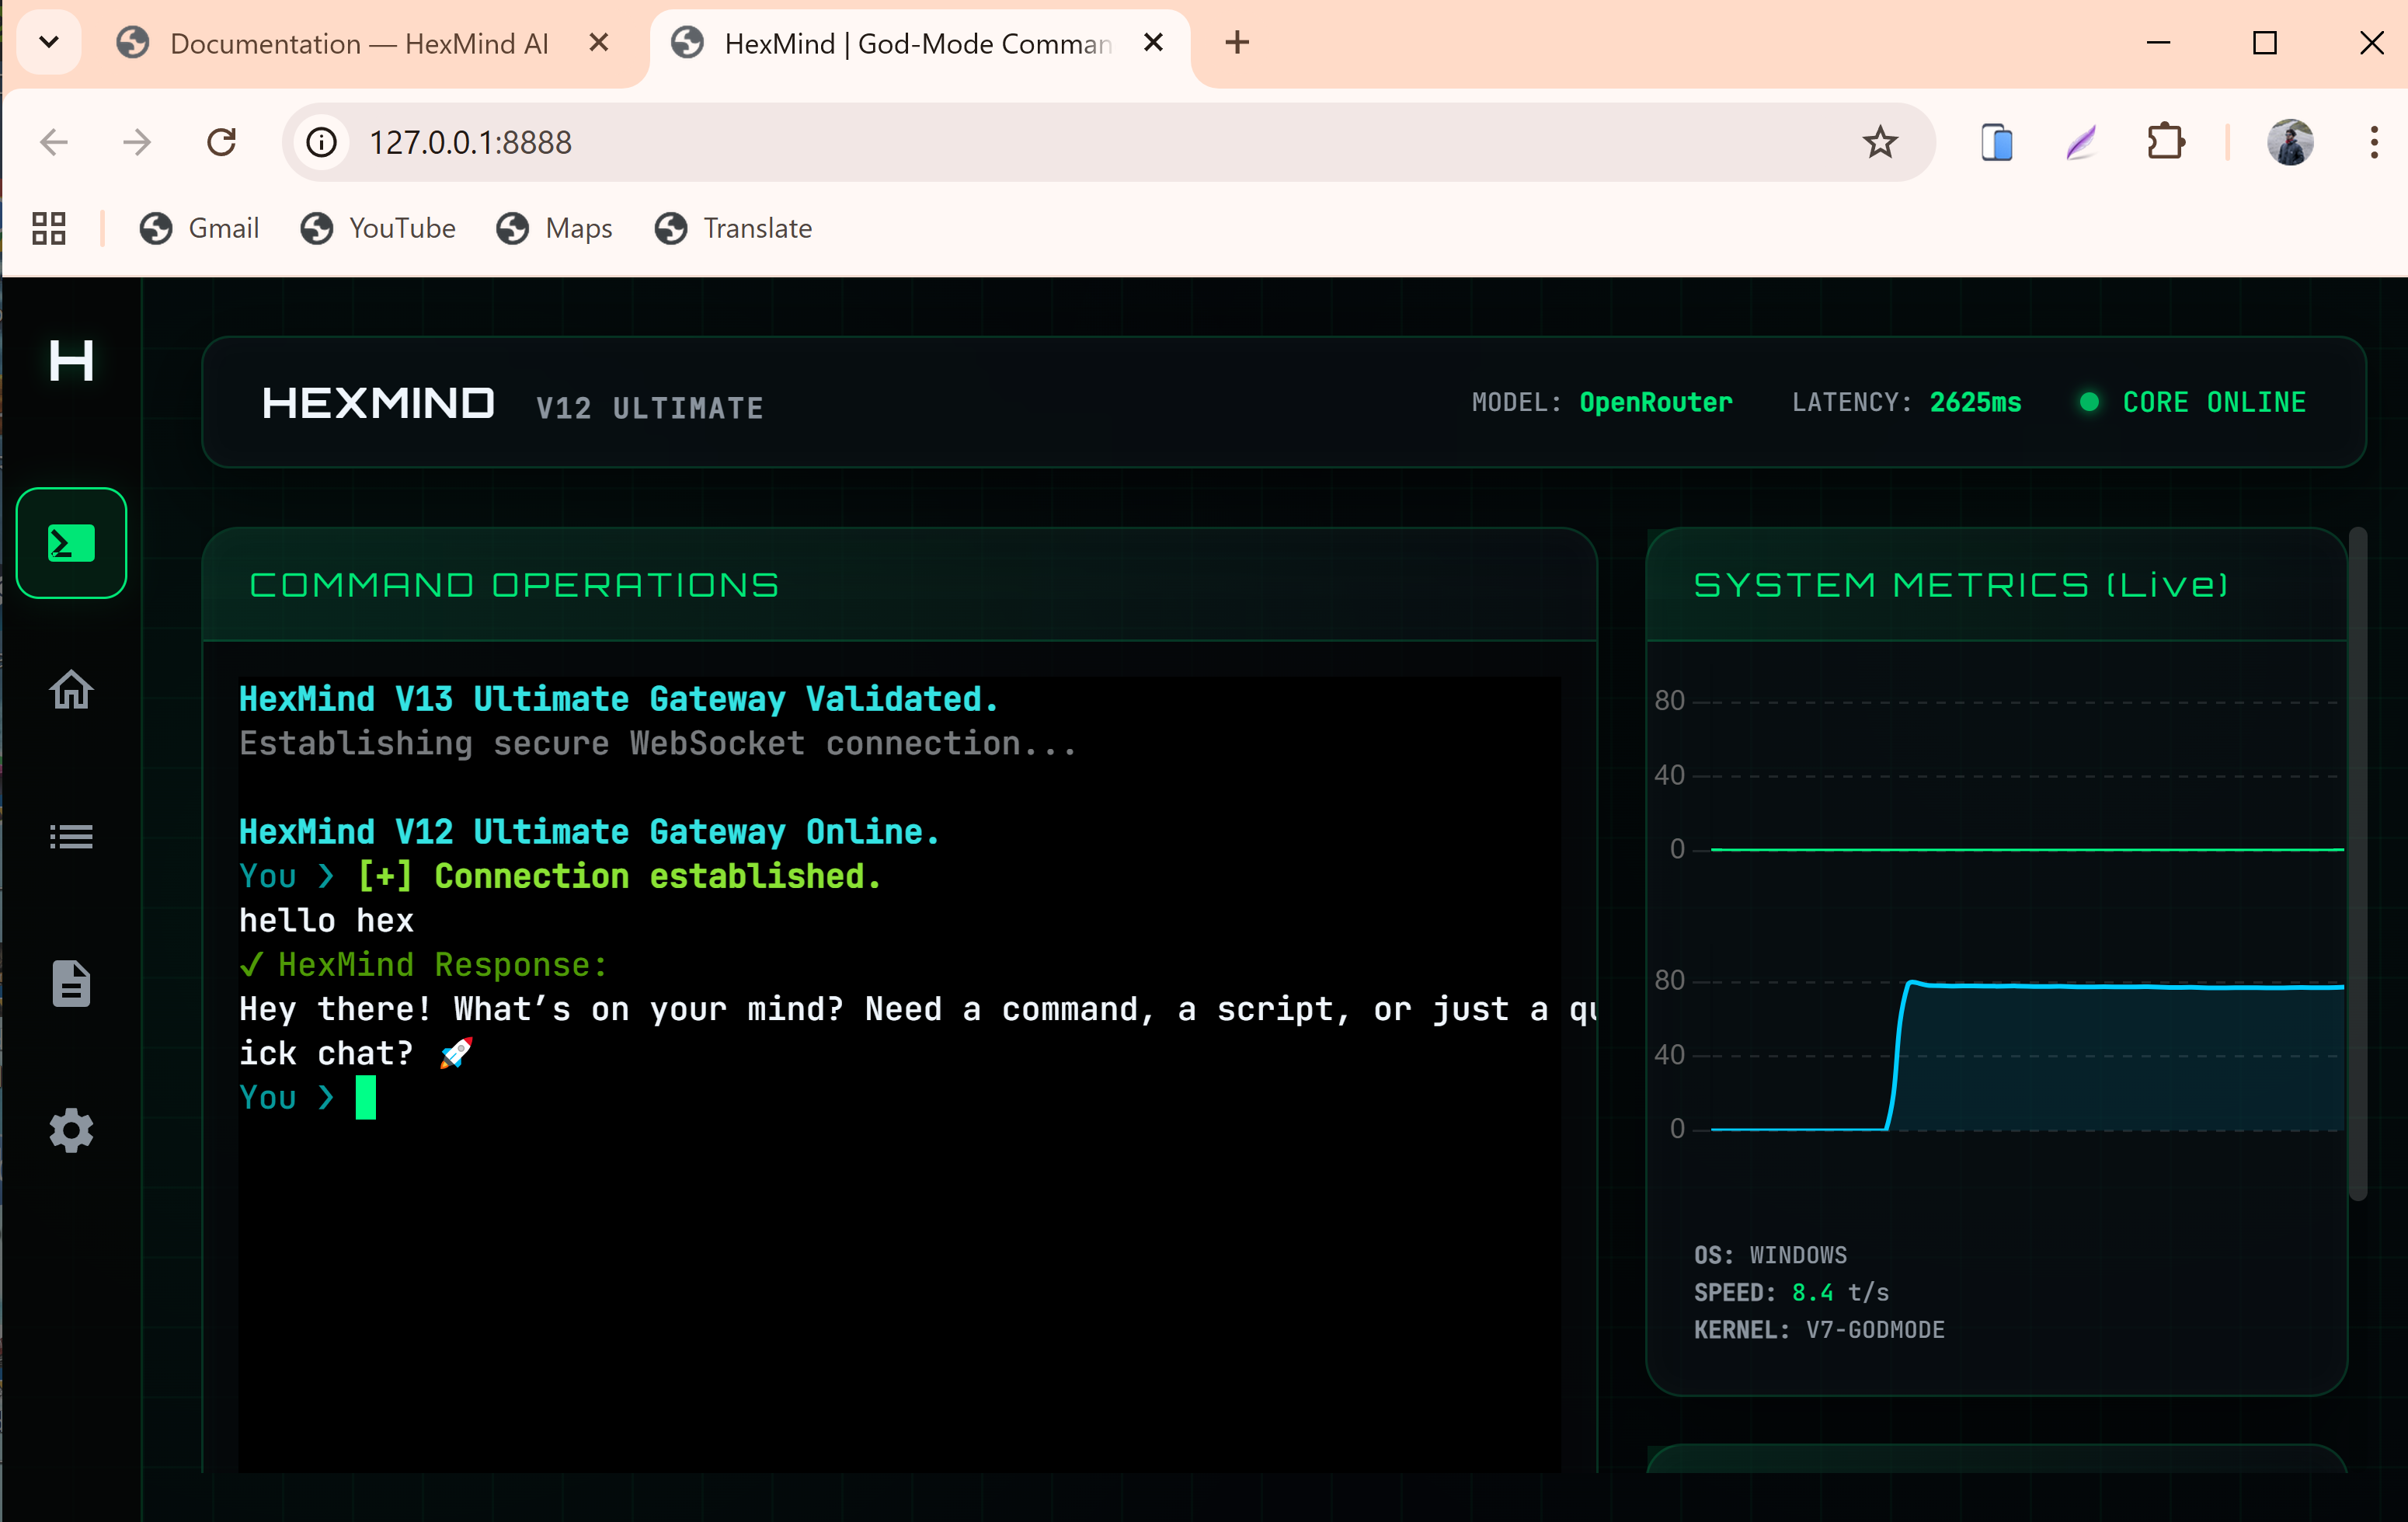Click the right panel vertical scrollbar
The height and width of the screenshot is (1522, 2408).
2357,865
